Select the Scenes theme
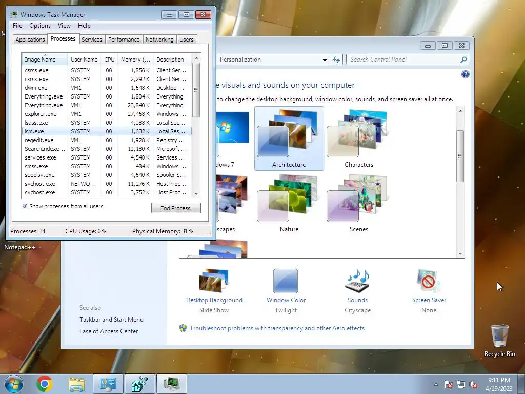525x394 pixels. tap(358, 203)
